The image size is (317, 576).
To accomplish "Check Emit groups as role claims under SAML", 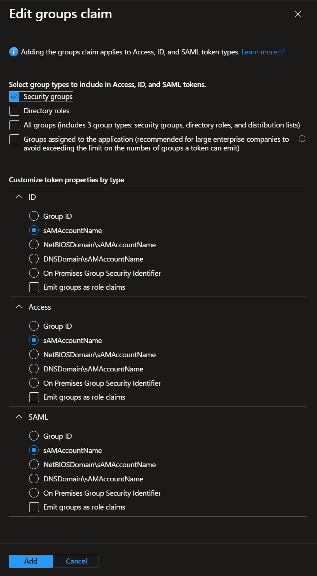I will point(34,507).
